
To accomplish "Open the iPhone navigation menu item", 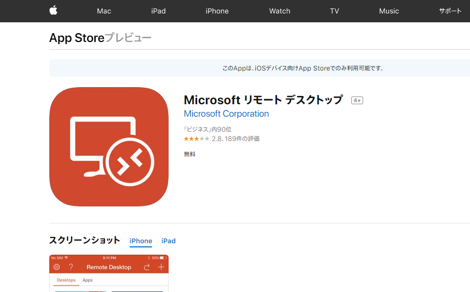I will coord(217,11).
